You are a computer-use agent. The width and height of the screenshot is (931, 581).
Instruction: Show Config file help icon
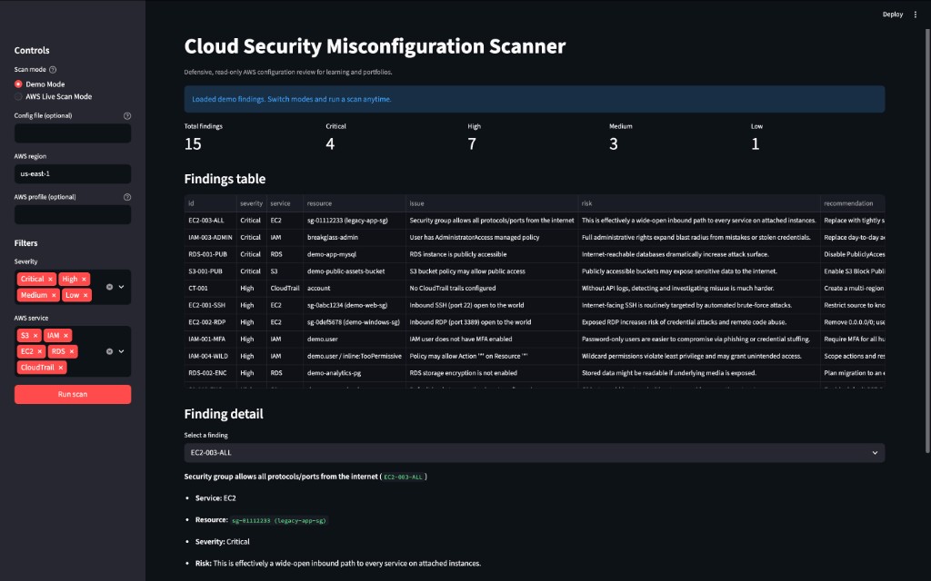(127, 115)
